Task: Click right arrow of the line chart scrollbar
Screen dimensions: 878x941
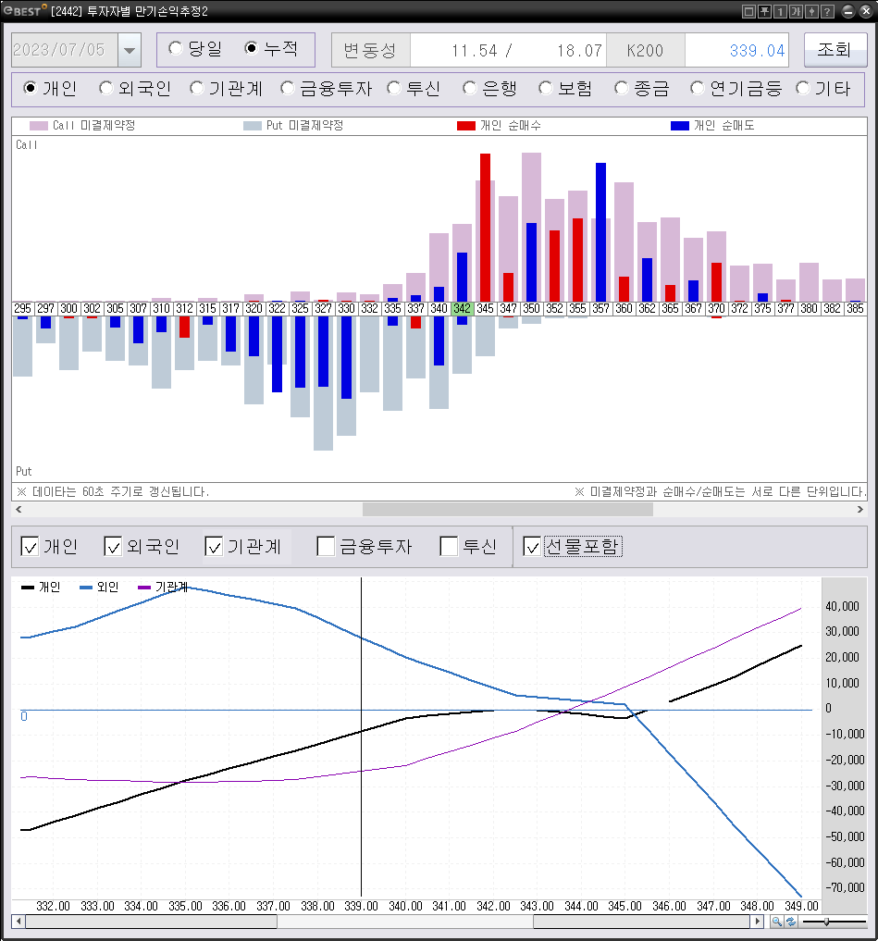Action: [758, 922]
